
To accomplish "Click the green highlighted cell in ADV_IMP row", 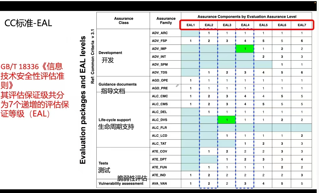I will (x=245, y=49).
